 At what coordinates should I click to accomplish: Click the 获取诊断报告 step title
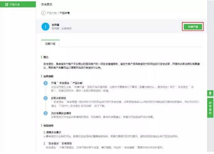click(58, 98)
